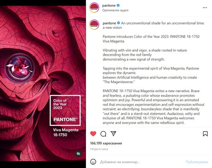Viewport: 212px width, 168px height.
Task: Unmute the video sound
Action: pyautogui.click(x=78, y=154)
